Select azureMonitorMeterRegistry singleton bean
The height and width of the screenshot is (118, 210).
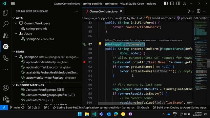click(49, 78)
